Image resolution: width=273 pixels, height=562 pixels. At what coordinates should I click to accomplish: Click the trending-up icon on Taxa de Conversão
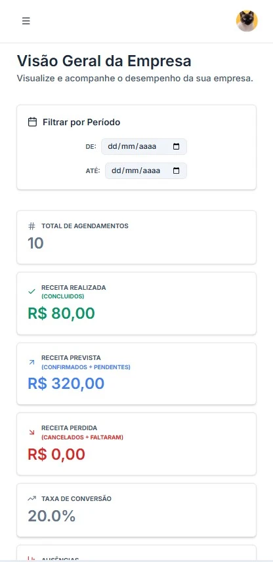click(x=32, y=498)
